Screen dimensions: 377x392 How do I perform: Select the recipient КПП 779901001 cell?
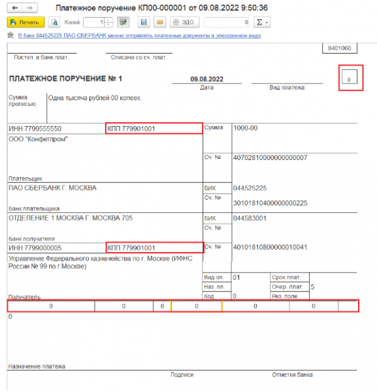pos(155,248)
